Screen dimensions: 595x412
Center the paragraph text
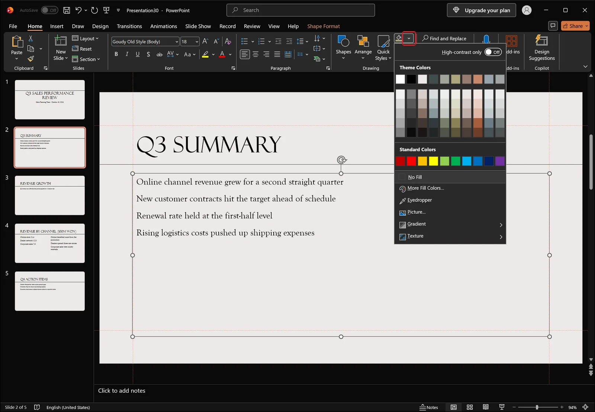pos(255,55)
